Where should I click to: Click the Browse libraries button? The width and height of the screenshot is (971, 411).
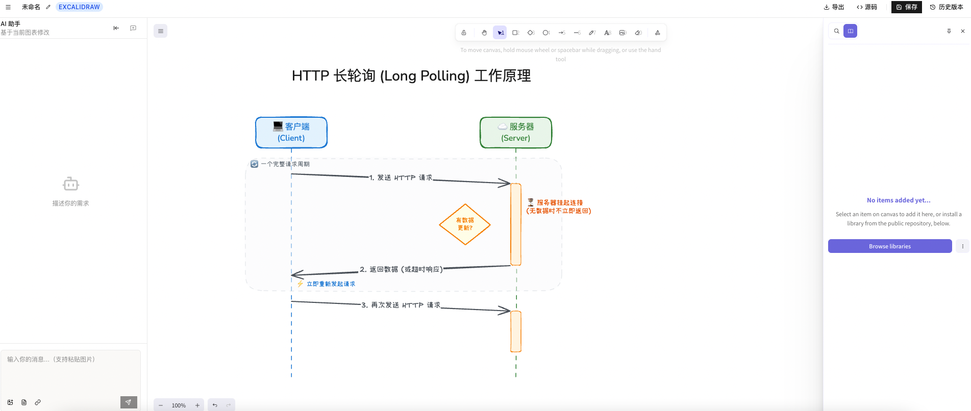(889, 246)
